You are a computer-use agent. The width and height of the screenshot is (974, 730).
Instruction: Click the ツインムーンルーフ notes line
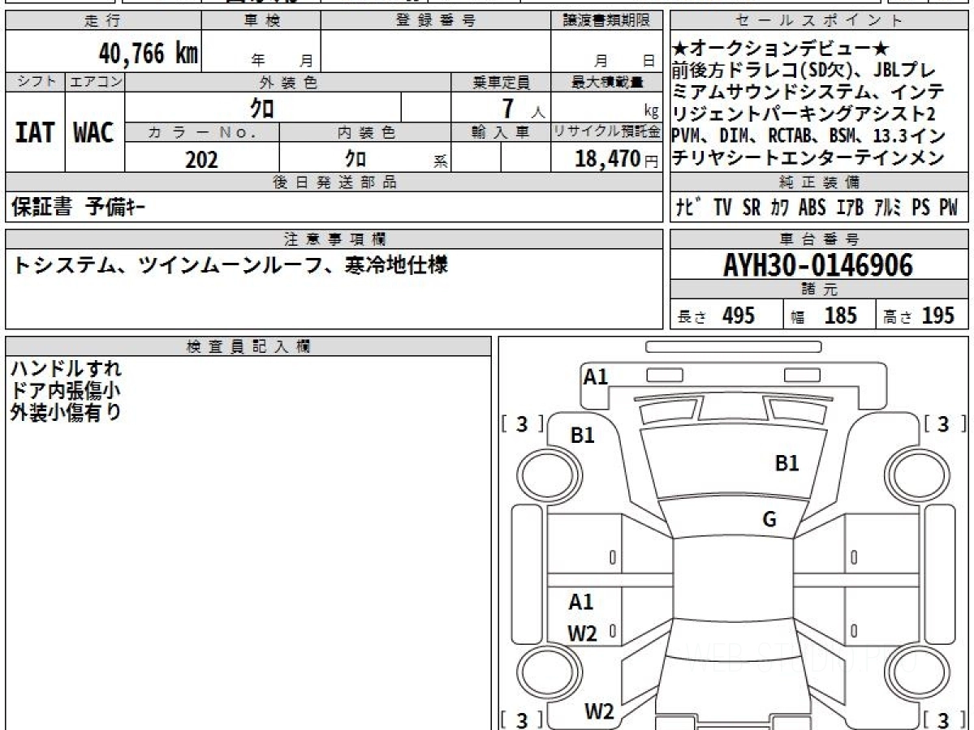coord(230,264)
